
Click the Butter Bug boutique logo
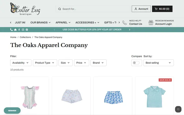[25, 9]
